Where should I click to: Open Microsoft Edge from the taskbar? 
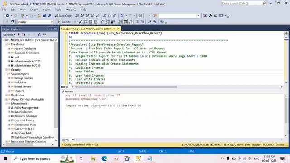(x=105, y=158)
